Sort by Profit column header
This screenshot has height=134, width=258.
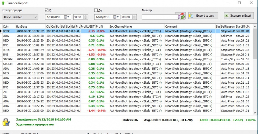coord(102,27)
